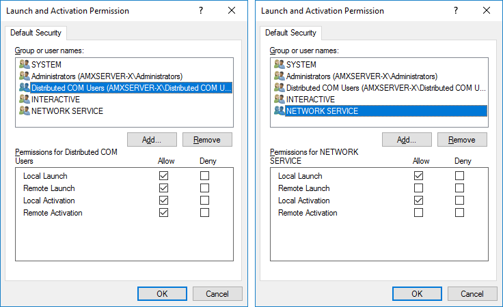
Task: Click the SYSTEM user icon in right dialog
Action: pyautogui.click(x=280, y=64)
